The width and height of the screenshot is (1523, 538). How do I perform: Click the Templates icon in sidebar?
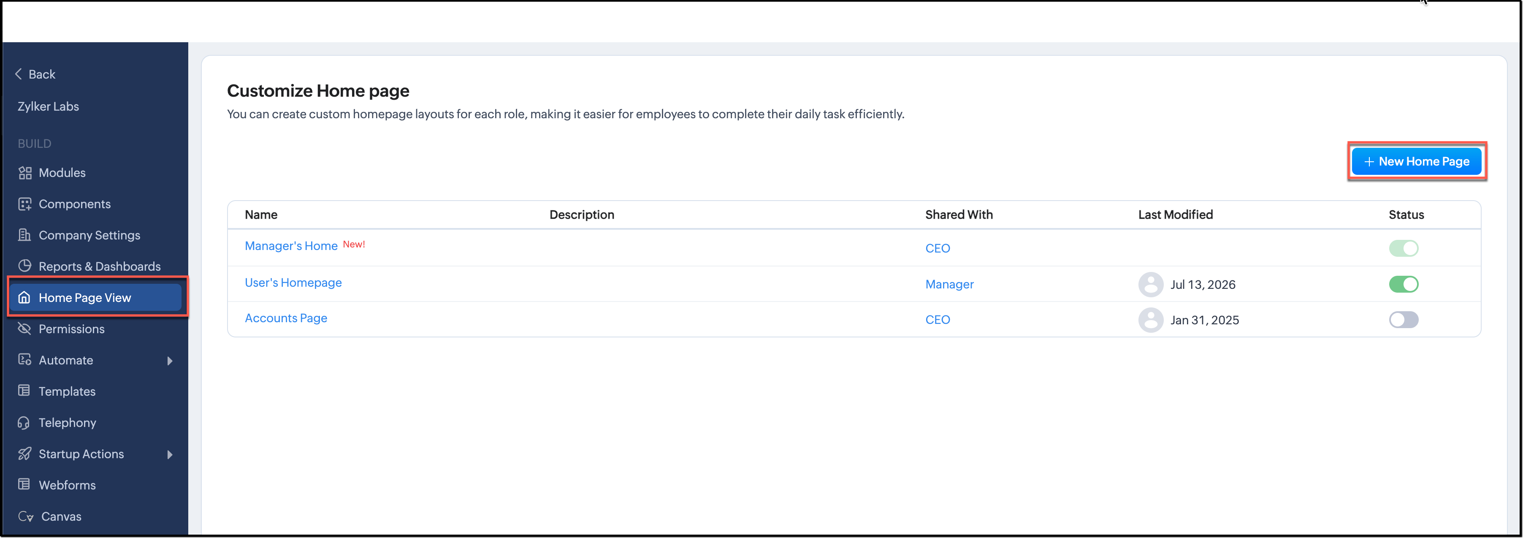24,390
